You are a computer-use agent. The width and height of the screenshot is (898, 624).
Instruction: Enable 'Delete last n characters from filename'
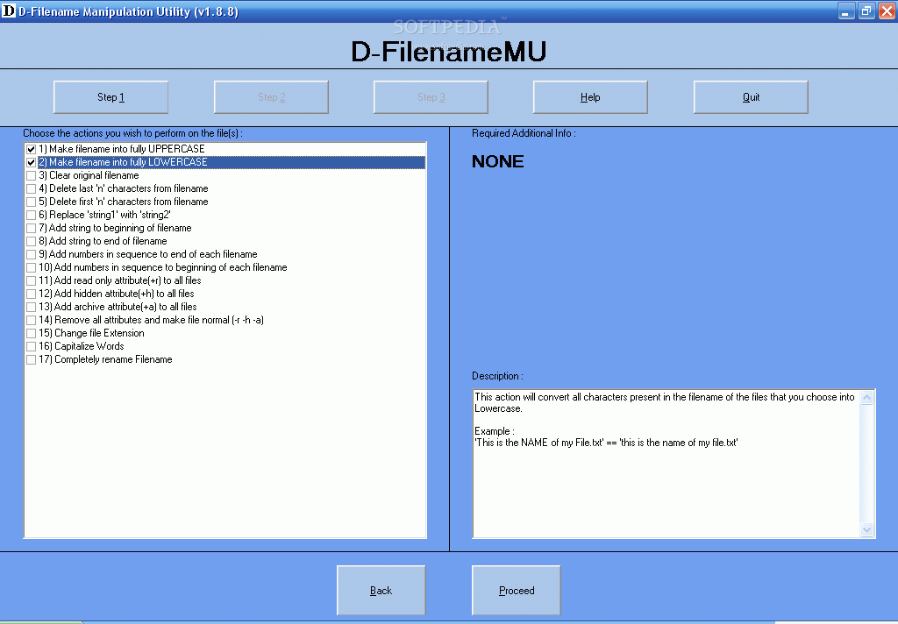coord(31,189)
